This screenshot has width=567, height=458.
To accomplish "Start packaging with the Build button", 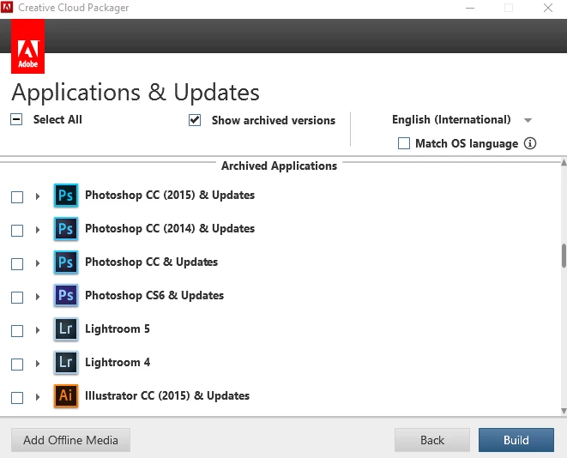I will (516, 440).
